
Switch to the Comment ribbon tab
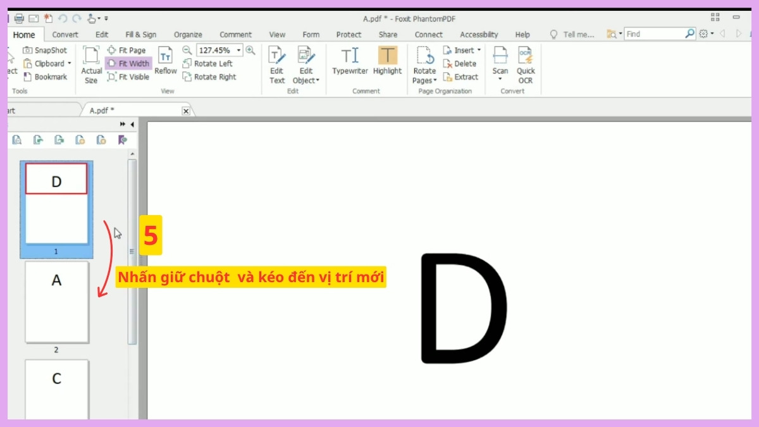[235, 35]
